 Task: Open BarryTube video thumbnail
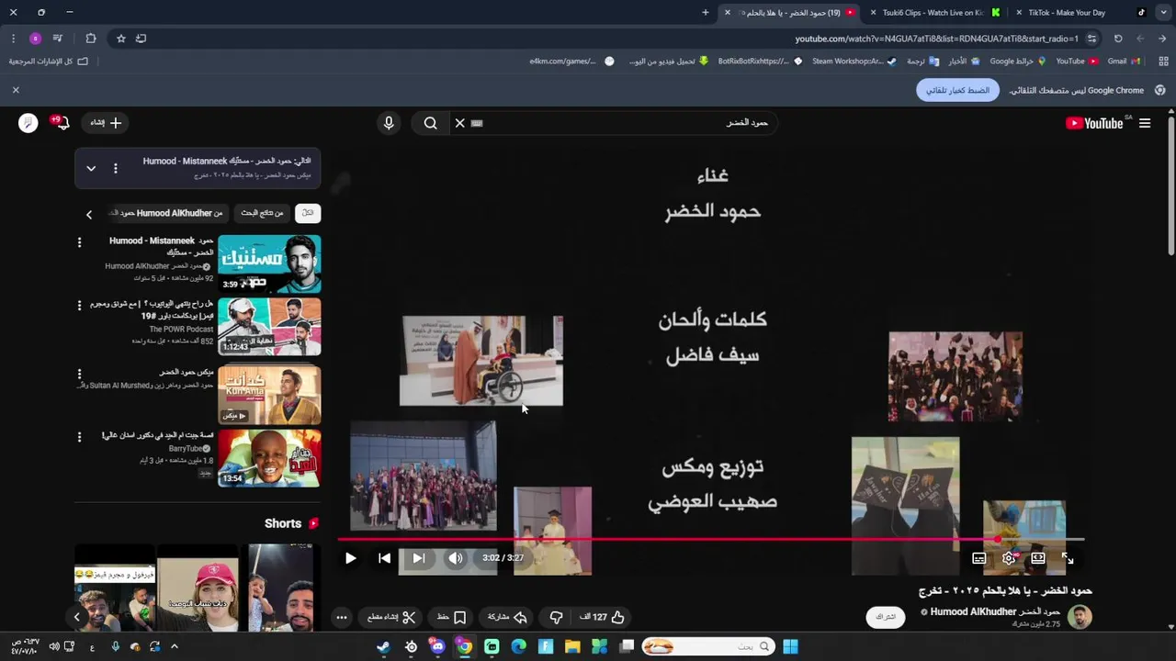coord(269,458)
